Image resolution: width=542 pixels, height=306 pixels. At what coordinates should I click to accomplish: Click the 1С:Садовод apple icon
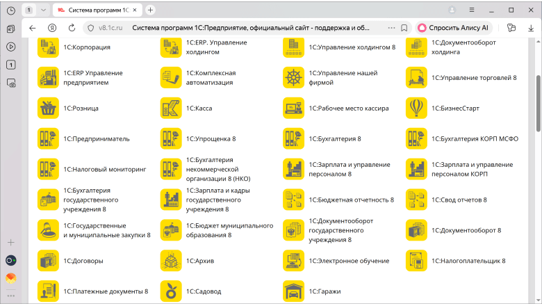click(x=171, y=291)
